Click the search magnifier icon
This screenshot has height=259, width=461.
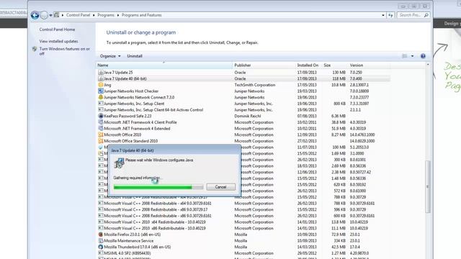426,15
